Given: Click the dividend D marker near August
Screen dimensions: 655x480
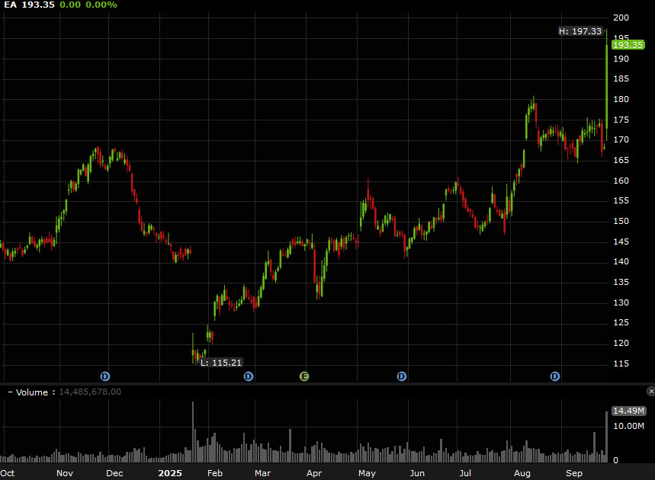Looking at the screenshot, I should coord(554,376).
